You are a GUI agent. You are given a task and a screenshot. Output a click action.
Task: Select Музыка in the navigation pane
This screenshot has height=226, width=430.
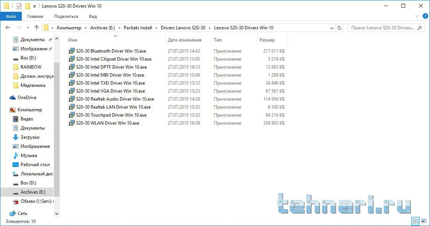pyautogui.click(x=29, y=155)
